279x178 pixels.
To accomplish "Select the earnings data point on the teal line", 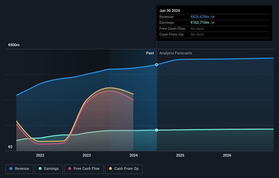I will 157,130.
